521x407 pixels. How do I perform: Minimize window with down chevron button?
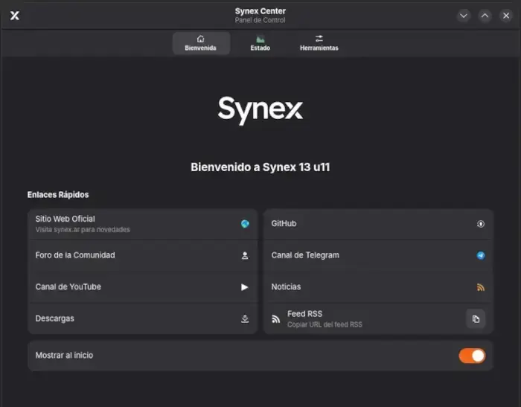pos(464,16)
